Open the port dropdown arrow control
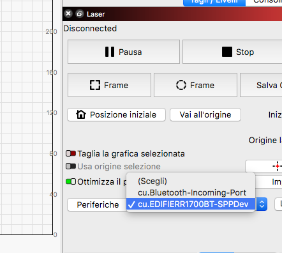Image resolution: width=282 pixels, height=253 pixels. coord(262,204)
